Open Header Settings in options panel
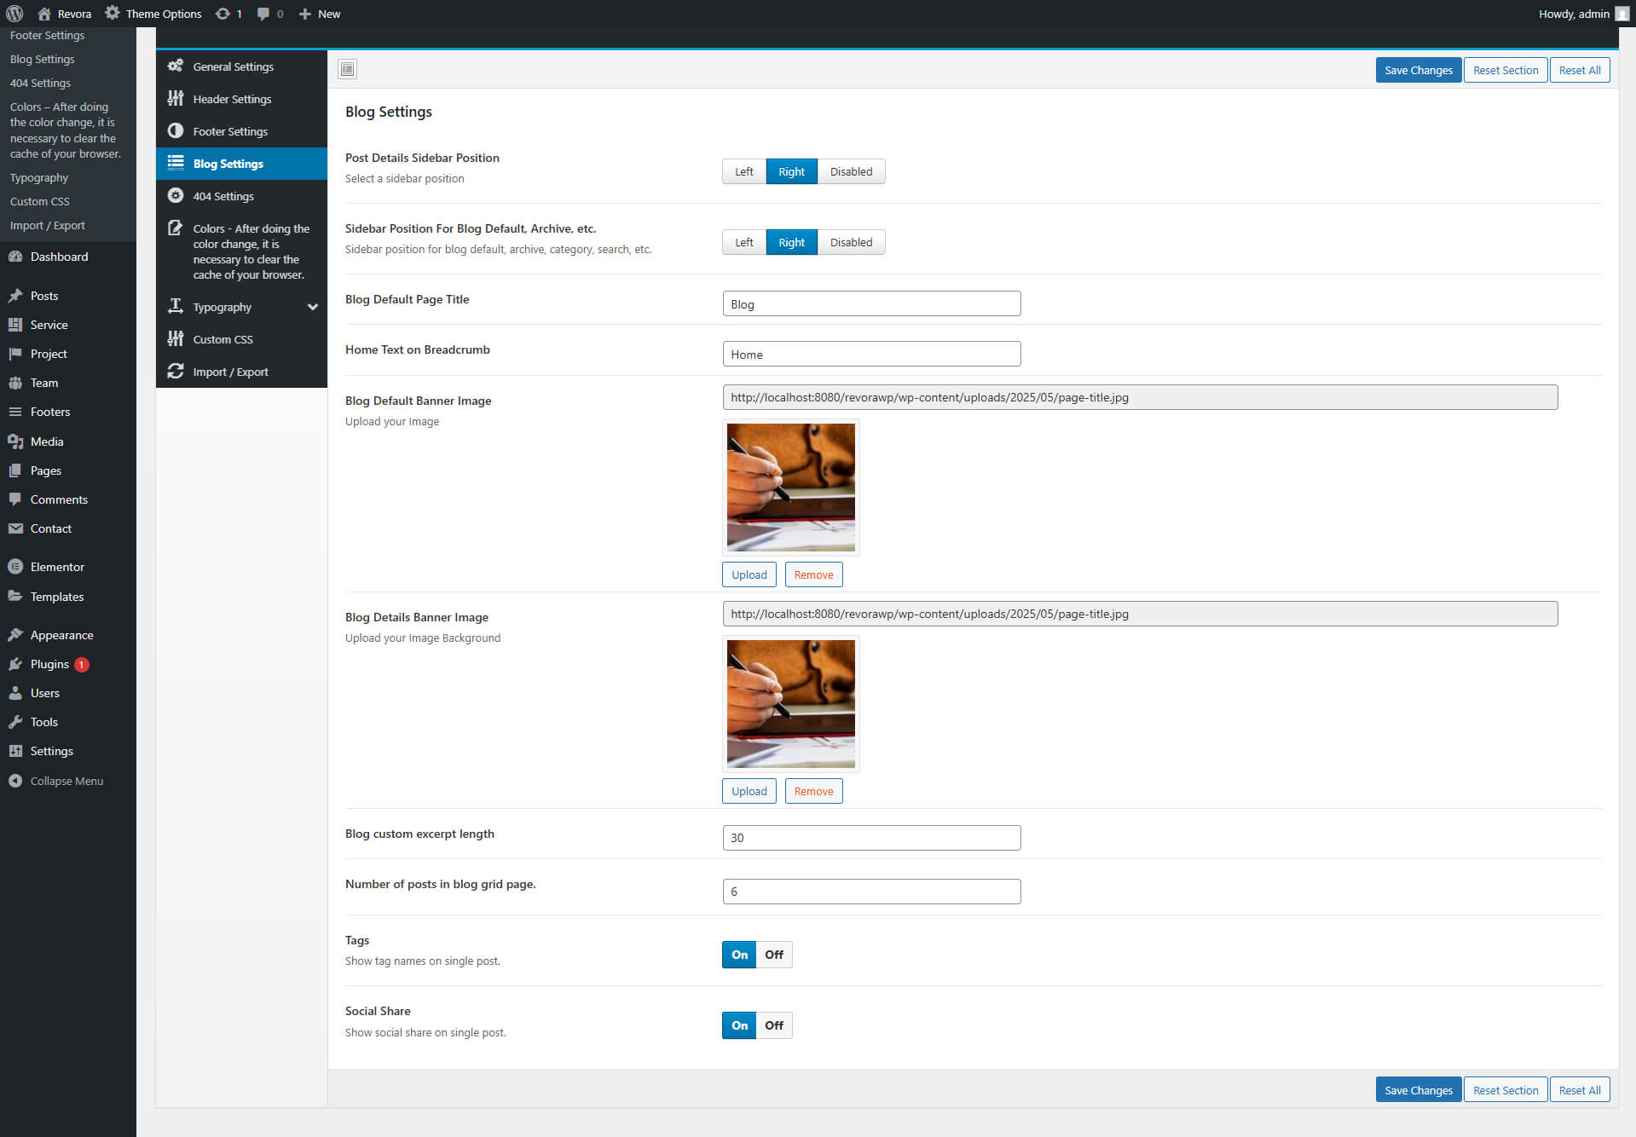This screenshot has width=1636, height=1137. point(241,99)
